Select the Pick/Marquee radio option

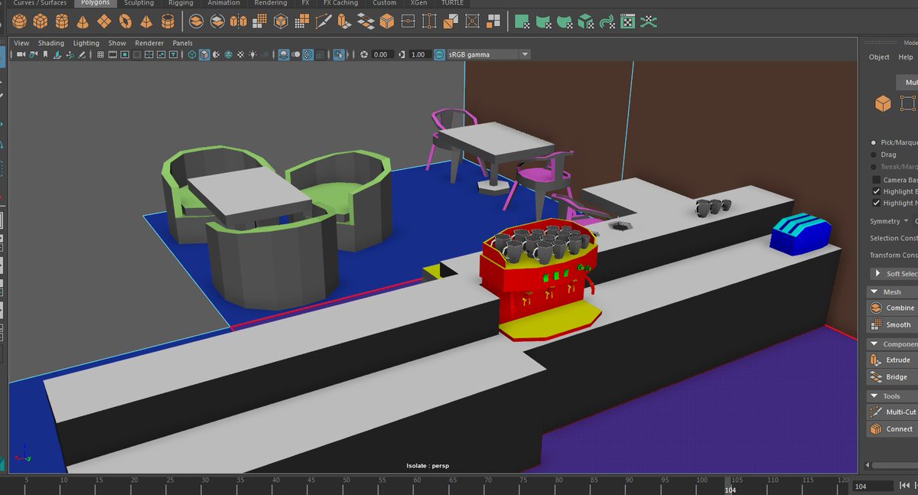click(874, 142)
